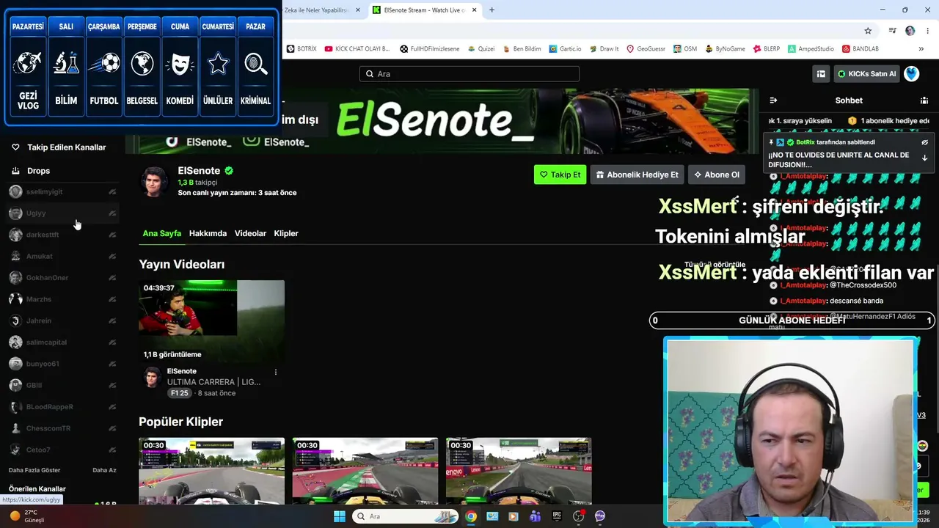Image resolution: width=939 pixels, height=528 pixels.
Task: Open a new browser tab
Action: 492,10
